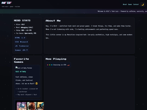Screen dimensions: 147x110
Task: Click the red dot in Now Playing
Action: 48,65
